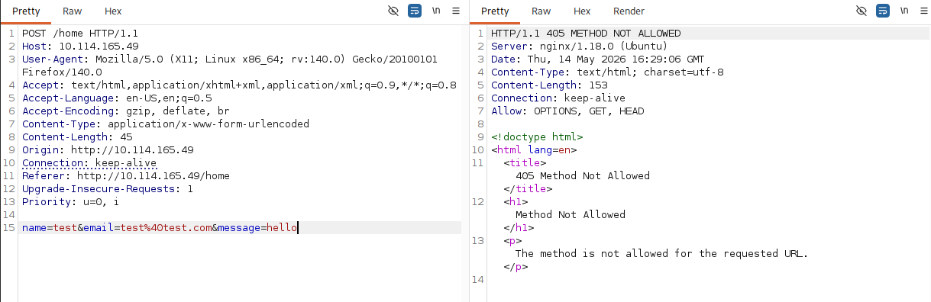This screenshot has width=931, height=302.
Task: Toggle the \n non-printable characters button in response pane
Action: [904, 11]
